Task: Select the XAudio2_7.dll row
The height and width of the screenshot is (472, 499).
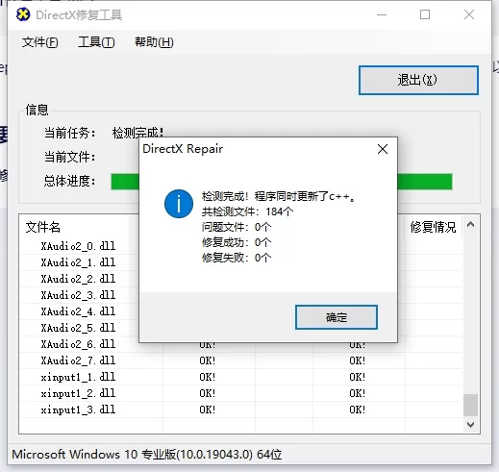Action: (x=240, y=360)
